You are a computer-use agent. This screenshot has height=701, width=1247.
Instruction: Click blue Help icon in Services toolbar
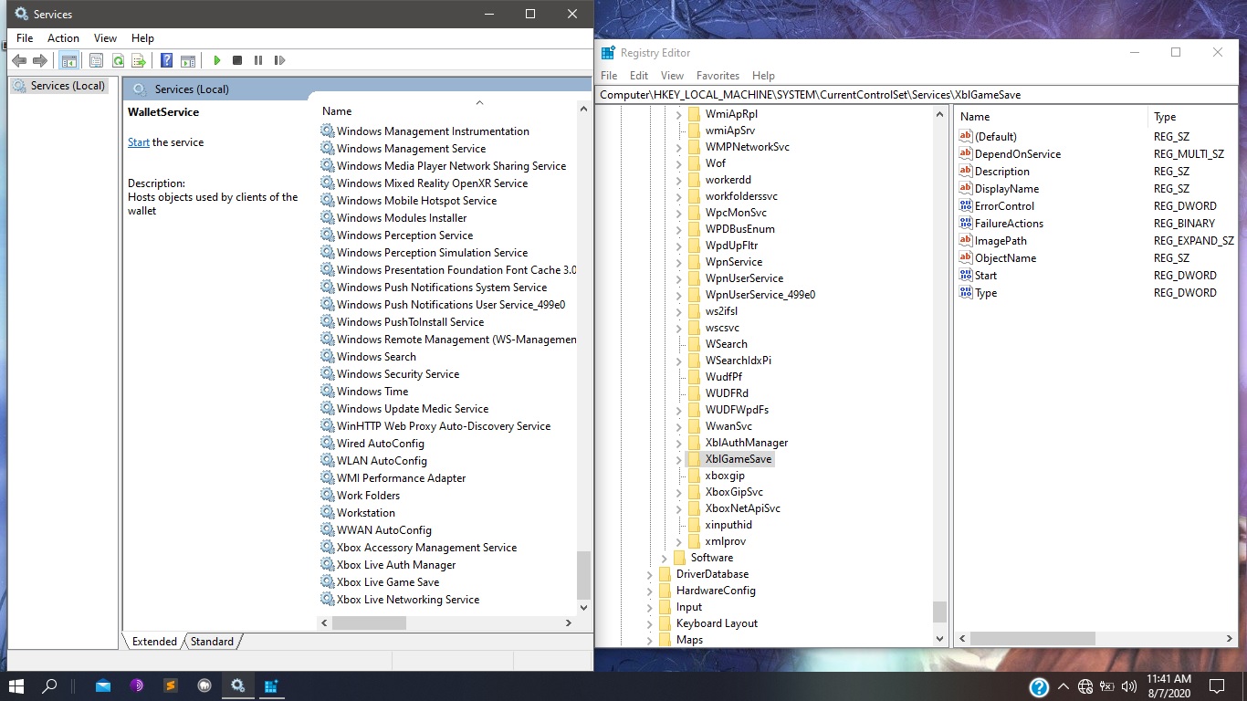click(x=167, y=60)
